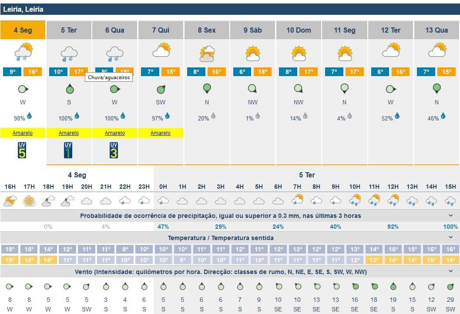Viewport: 460px width, 314px height.
Task: Collapse the Temperatura / Temperatura sentida section
Action: 451,237
